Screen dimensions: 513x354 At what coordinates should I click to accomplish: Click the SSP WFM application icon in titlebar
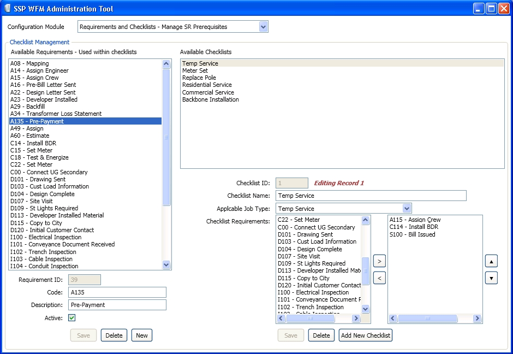7,8
